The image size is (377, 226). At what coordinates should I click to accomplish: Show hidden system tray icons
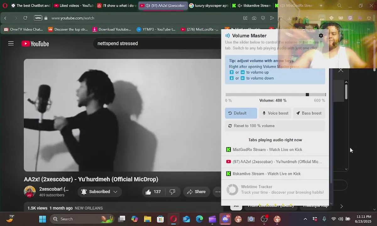305,219
